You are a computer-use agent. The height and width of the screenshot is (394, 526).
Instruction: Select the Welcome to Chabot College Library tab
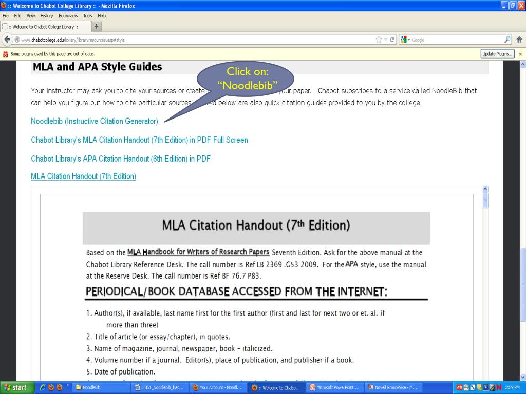click(x=46, y=27)
